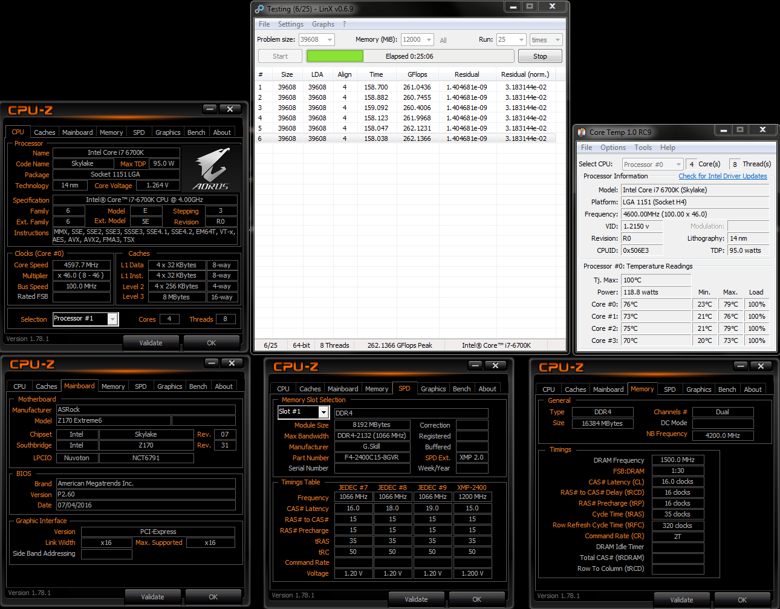Image resolution: width=780 pixels, height=609 pixels.
Task: Click XMP-2400 column header in Timings Table
Action: pos(472,487)
